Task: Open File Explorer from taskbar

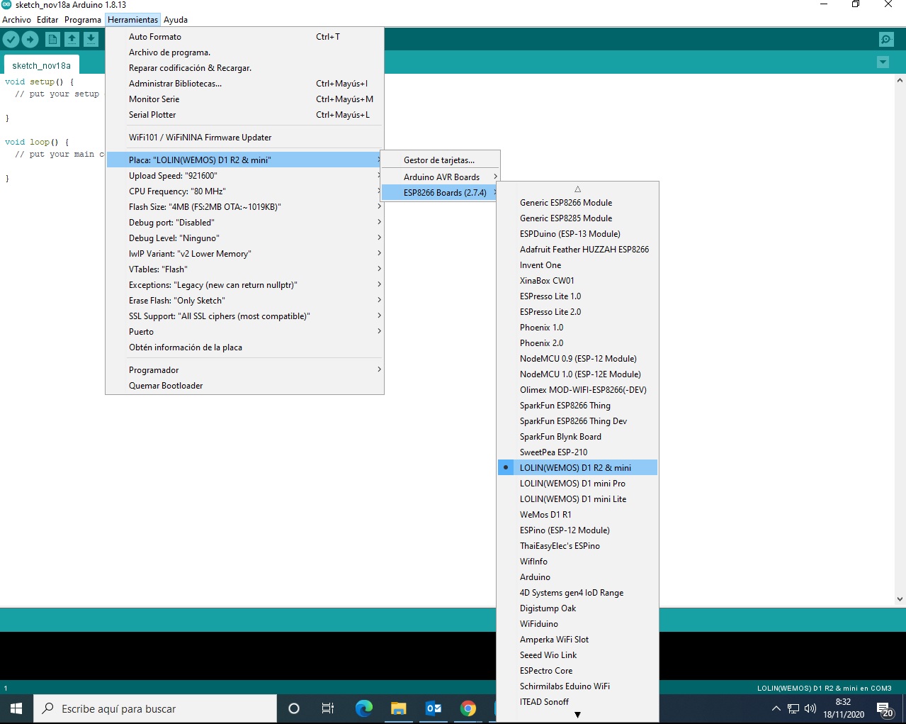Action: tap(399, 708)
